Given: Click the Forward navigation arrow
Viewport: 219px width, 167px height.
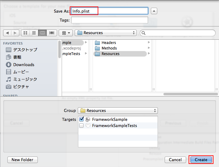Looking at the screenshot, I should click(15, 33).
